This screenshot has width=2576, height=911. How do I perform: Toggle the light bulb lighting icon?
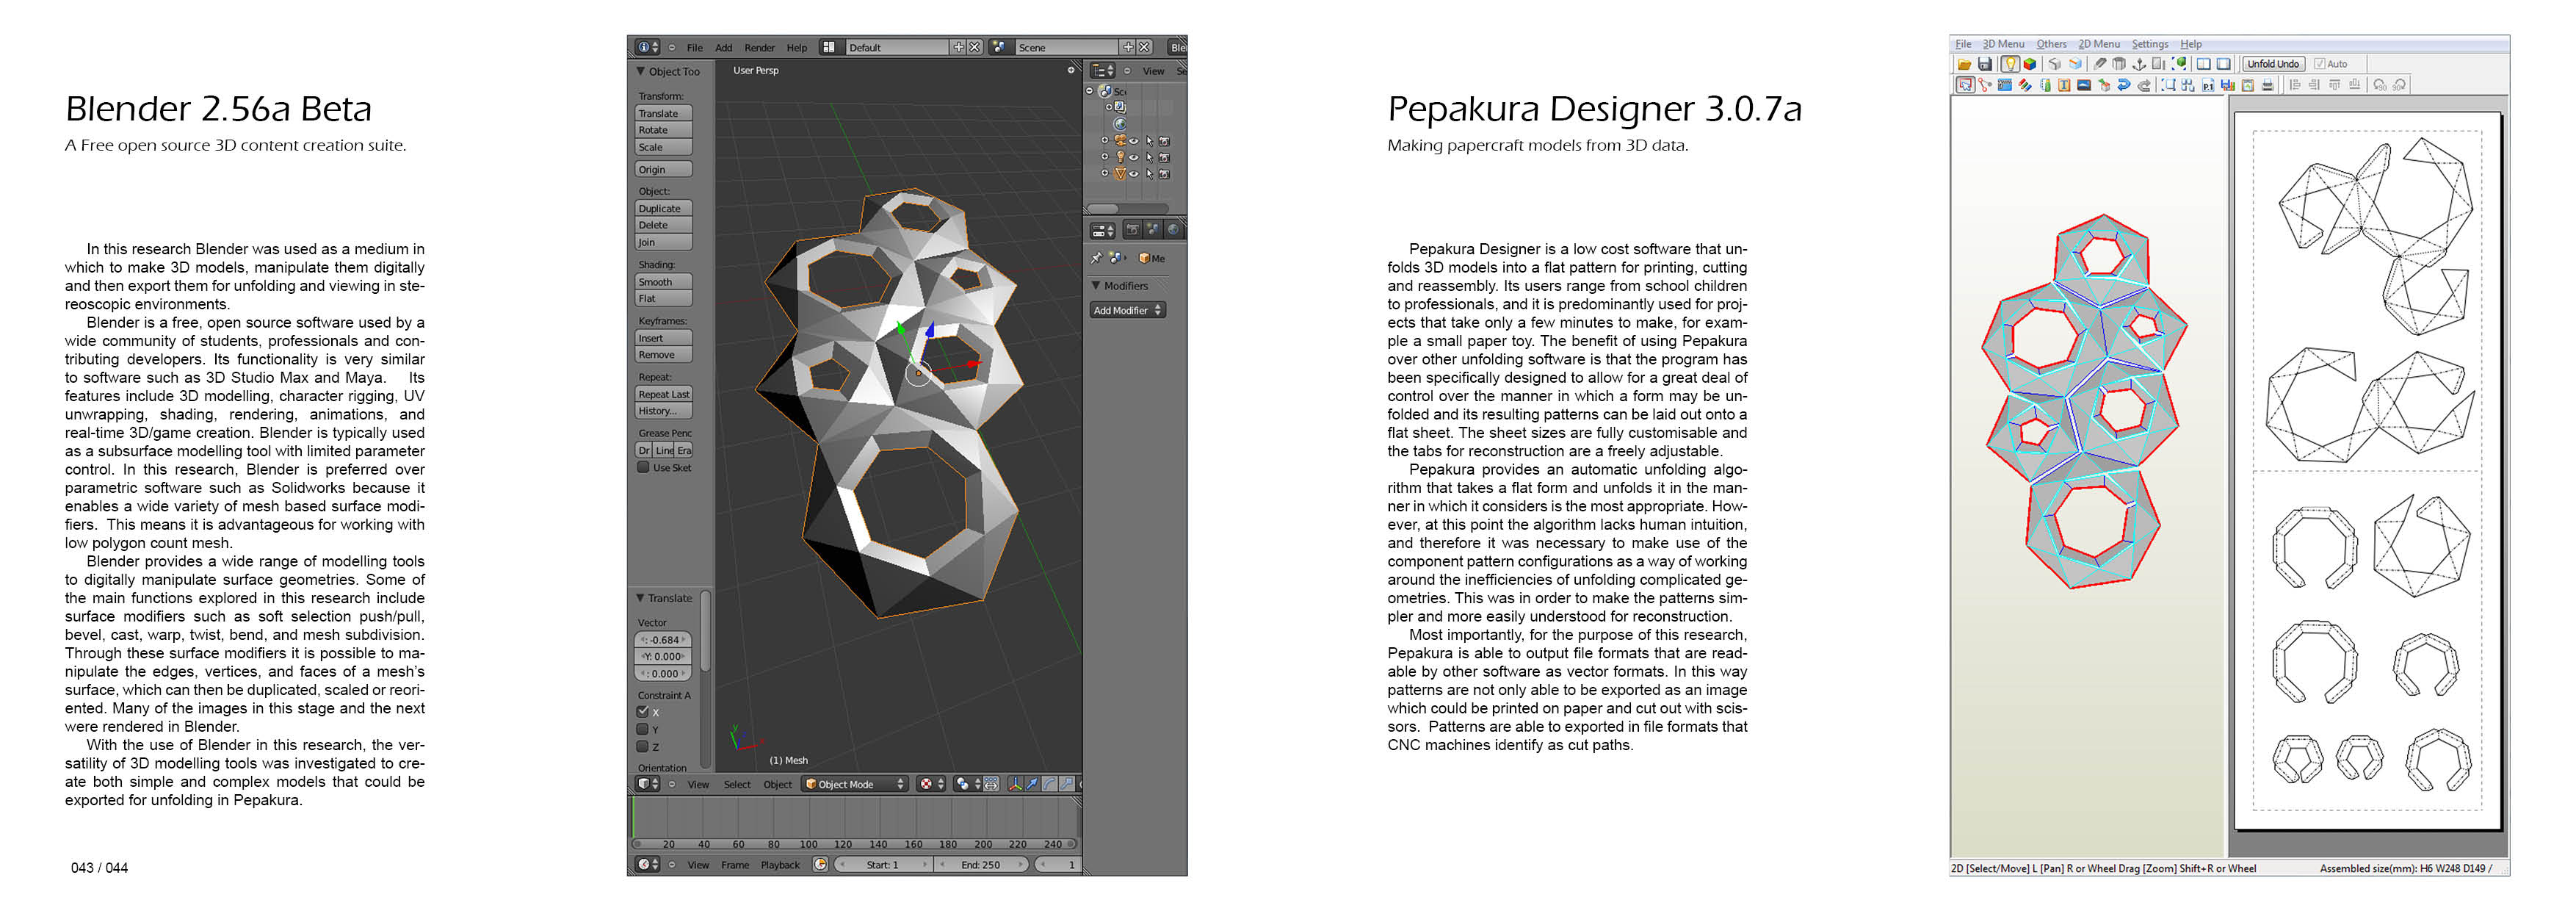click(x=2011, y=64)
